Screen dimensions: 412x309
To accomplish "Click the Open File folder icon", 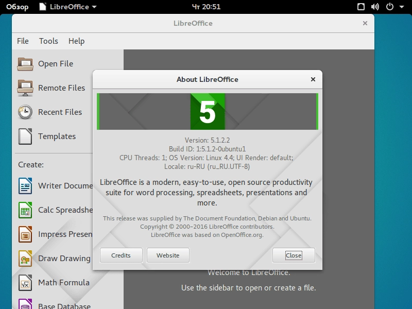I will (x=25, y=64).
